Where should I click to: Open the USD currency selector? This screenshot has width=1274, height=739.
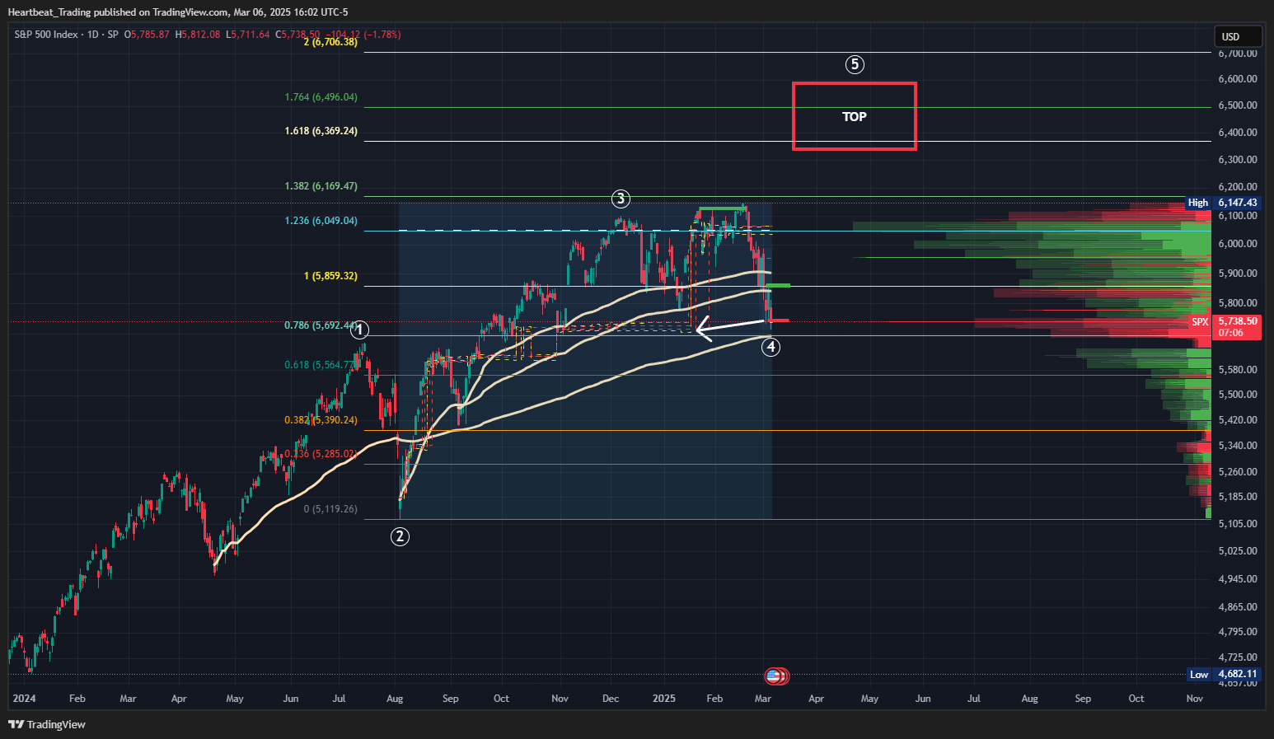1238,36
